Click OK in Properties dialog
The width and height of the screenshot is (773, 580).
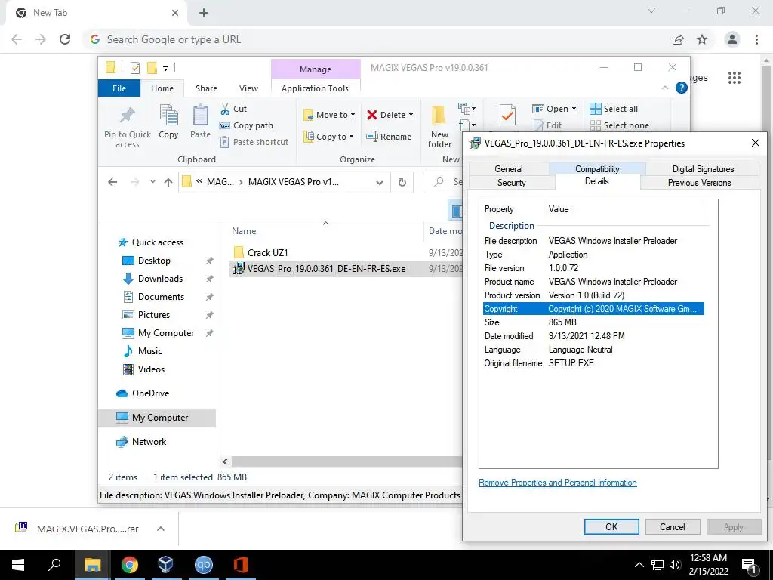(611, 526)
